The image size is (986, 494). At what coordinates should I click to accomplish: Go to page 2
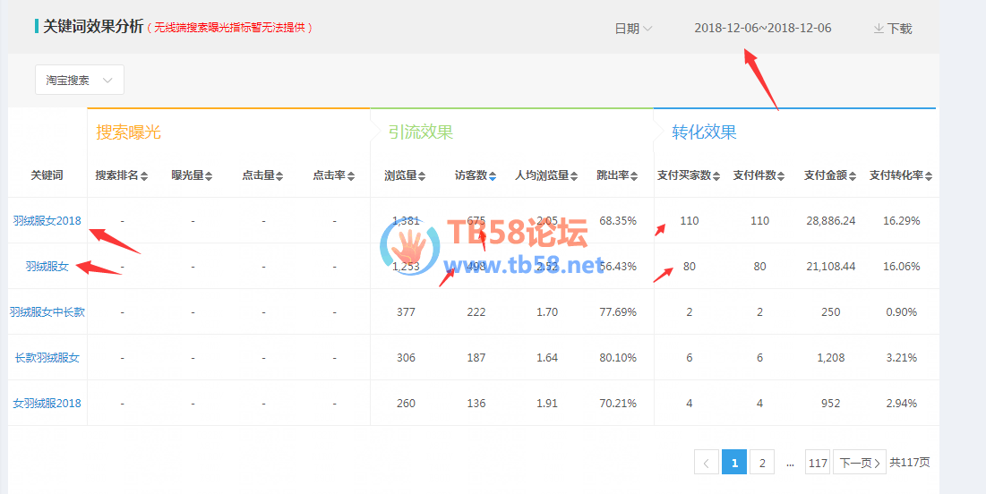pos(761,463)
